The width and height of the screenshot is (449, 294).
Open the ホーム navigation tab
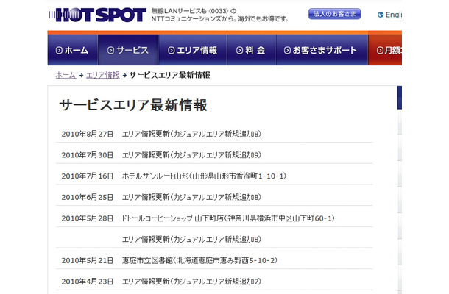coord(73,50)
